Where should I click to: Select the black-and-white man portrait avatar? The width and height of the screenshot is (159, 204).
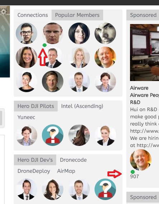click(x=105, y=33)
